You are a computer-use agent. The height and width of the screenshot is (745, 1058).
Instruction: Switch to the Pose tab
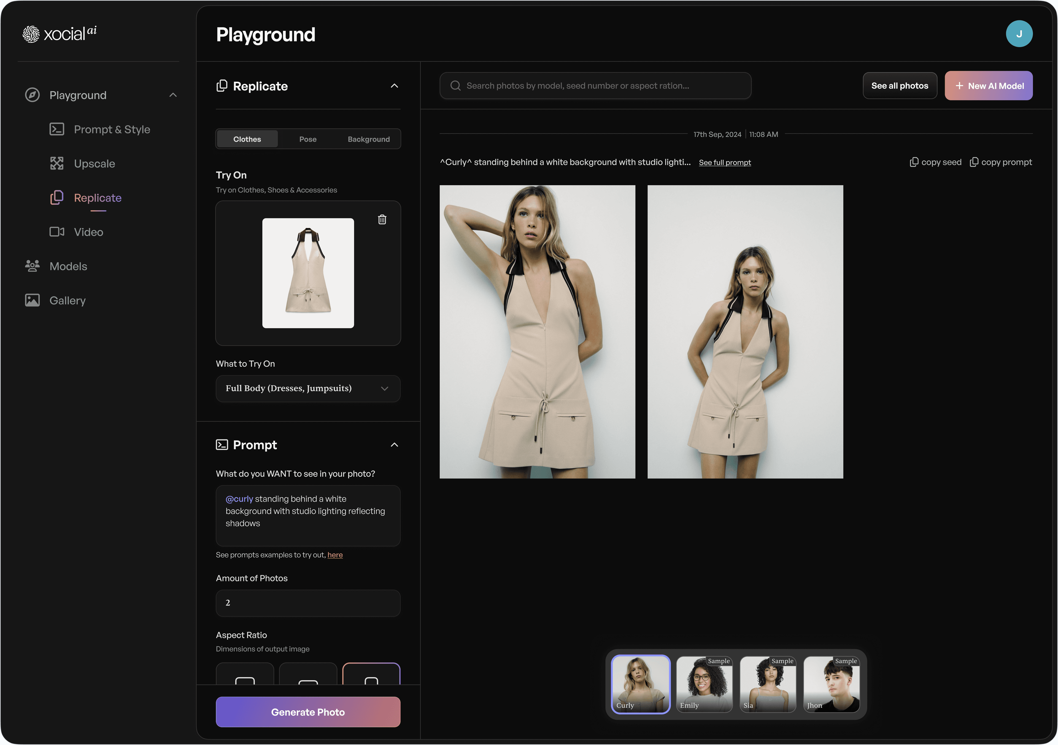[x=308, y=139]
